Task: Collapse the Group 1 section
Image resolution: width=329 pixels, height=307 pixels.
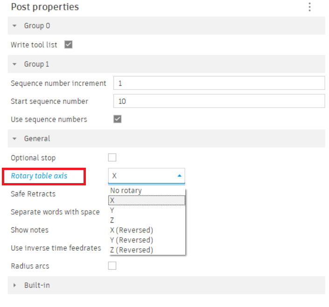Action: point(14,64)
